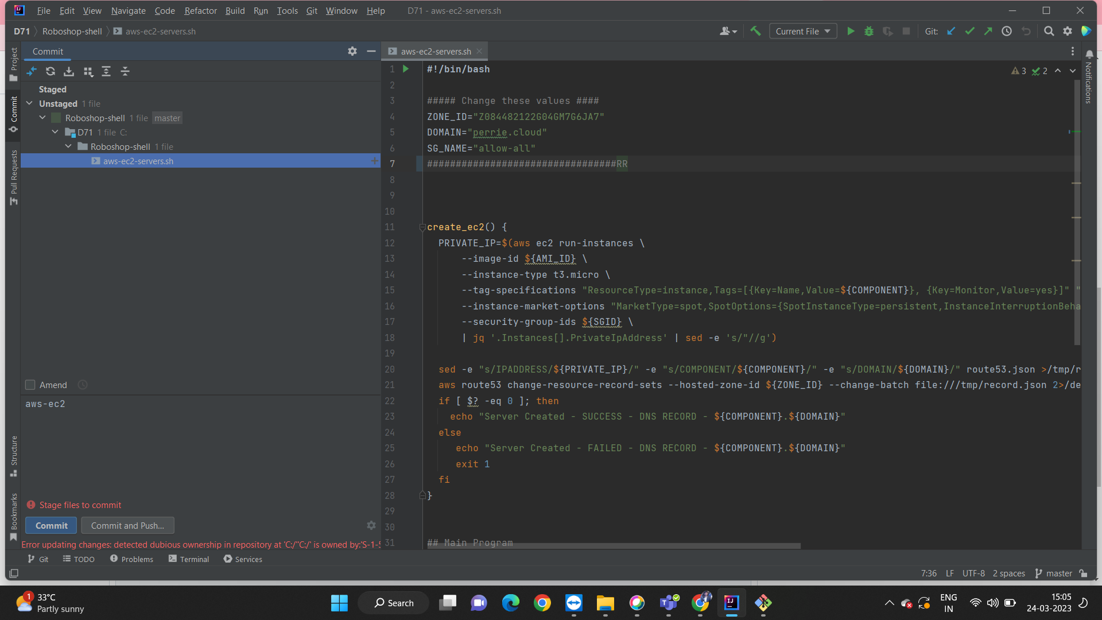Click the run gutter arrow on line 1
1102x620 pixels.
(406, 69)
